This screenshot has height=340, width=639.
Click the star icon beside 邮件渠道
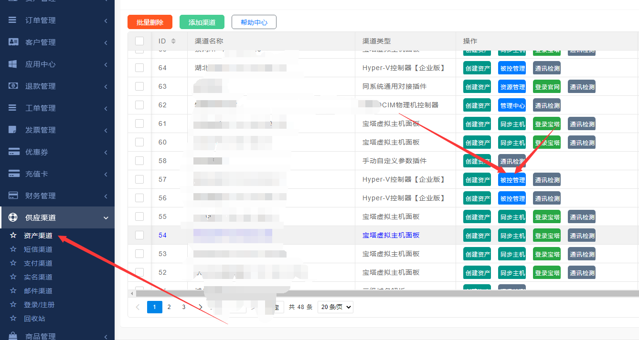coord(13,290)
